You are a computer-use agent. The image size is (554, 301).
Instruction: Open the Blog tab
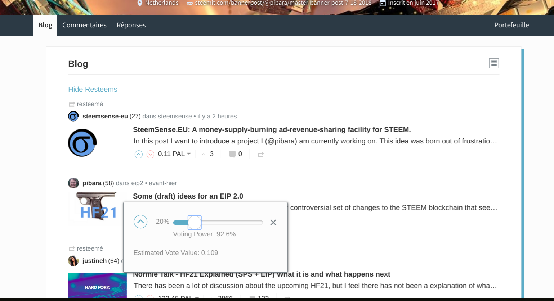(x=45, y=25)
